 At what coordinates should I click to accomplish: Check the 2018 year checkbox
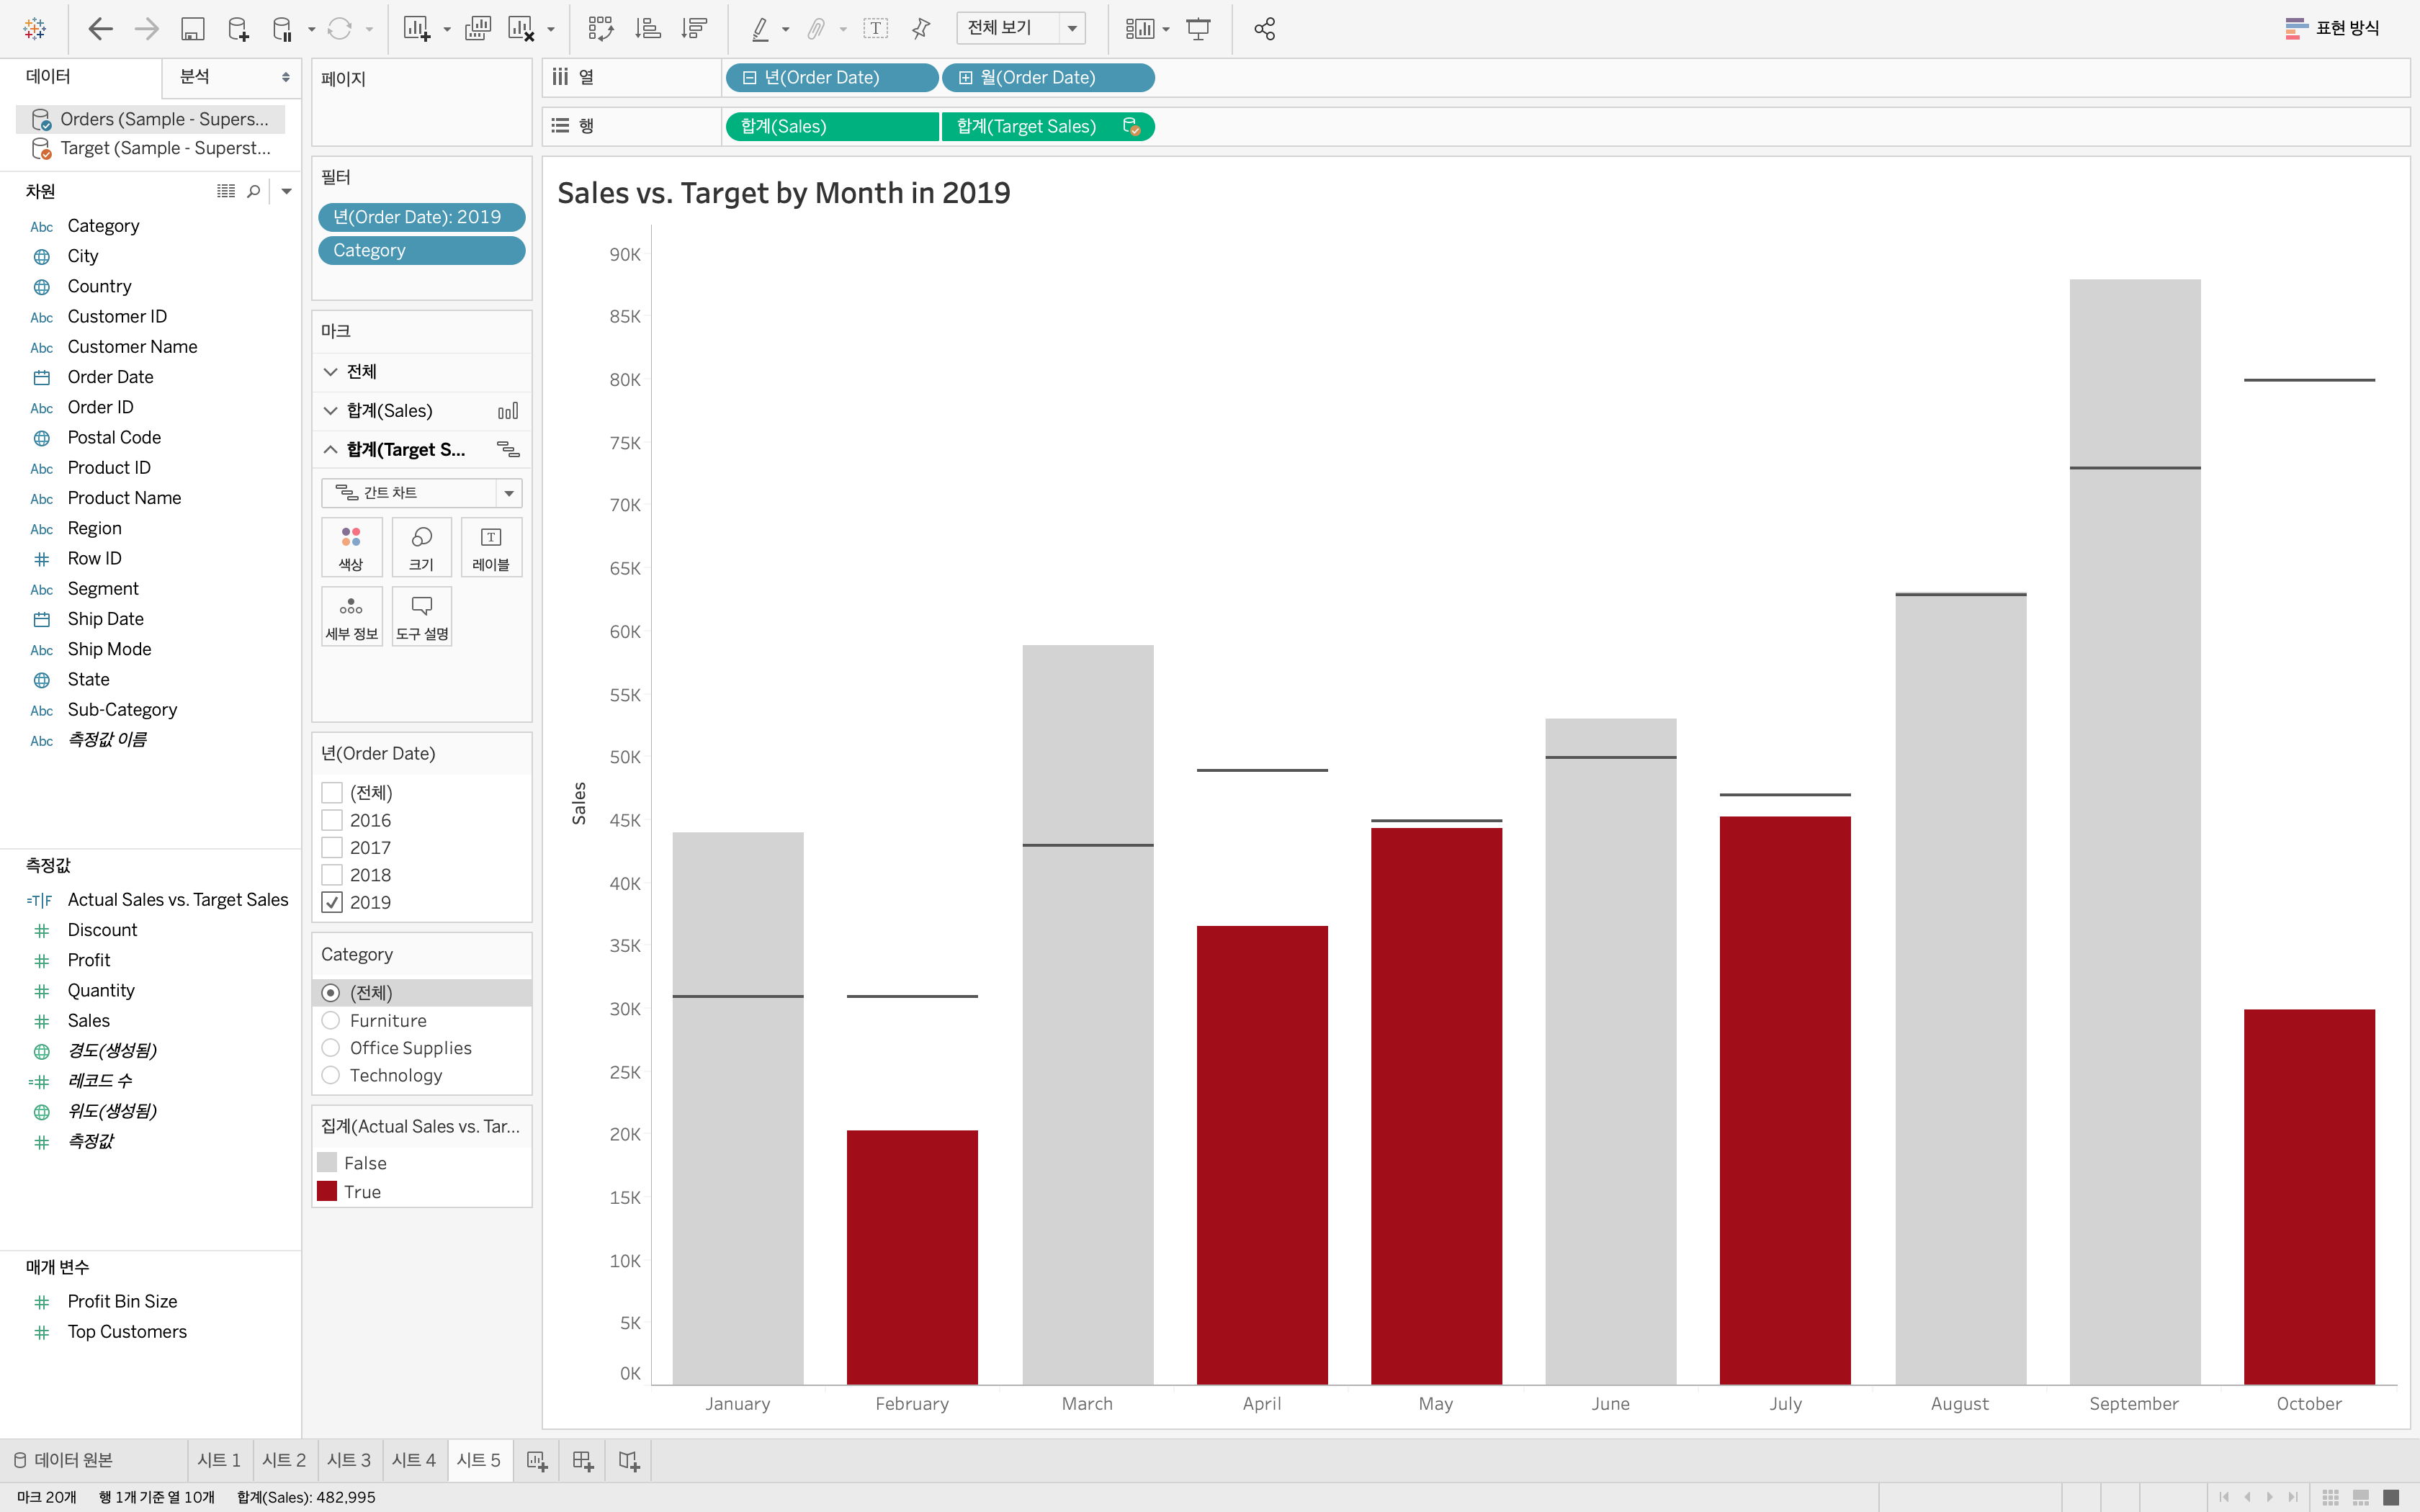332,875
